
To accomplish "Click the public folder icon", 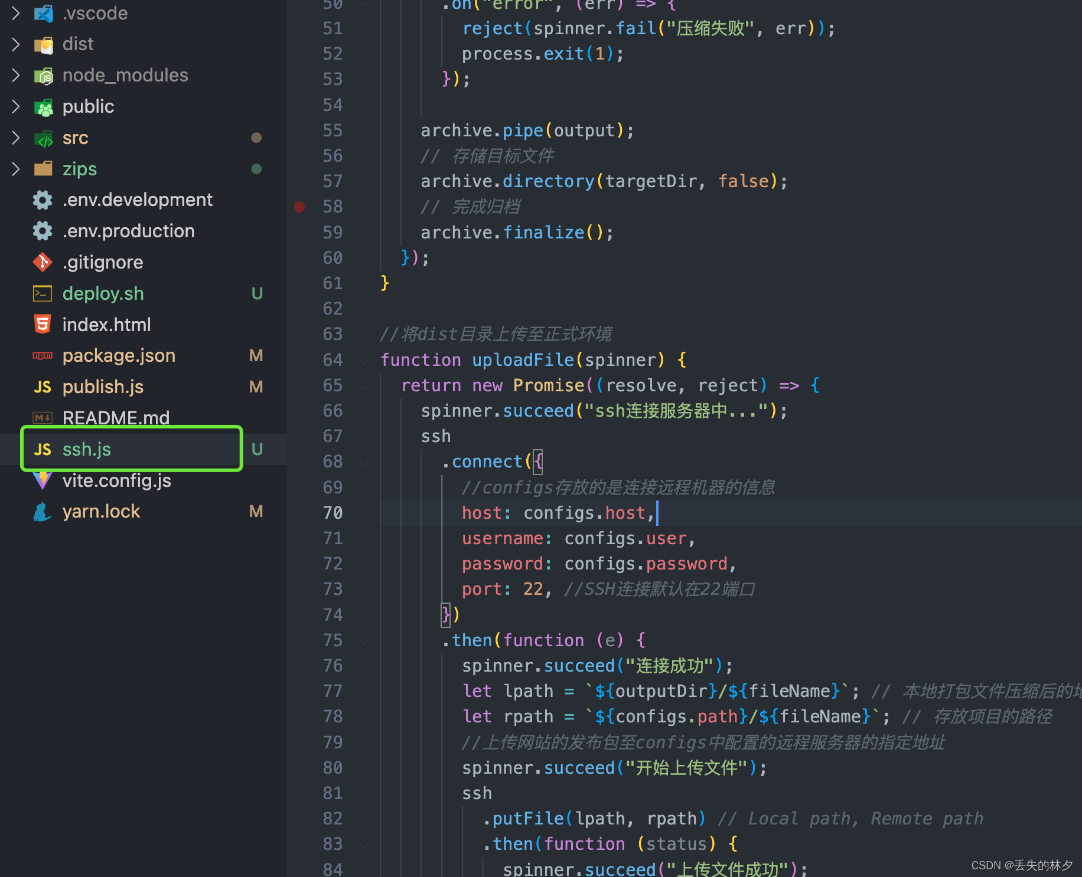I will (43, 107).
